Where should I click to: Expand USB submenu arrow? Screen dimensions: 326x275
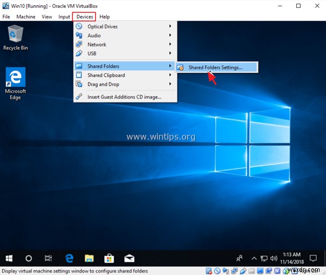[x=170, y=53]
